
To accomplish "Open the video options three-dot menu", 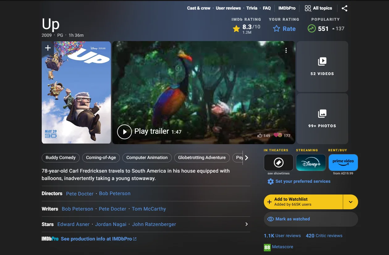I will 286,50.
